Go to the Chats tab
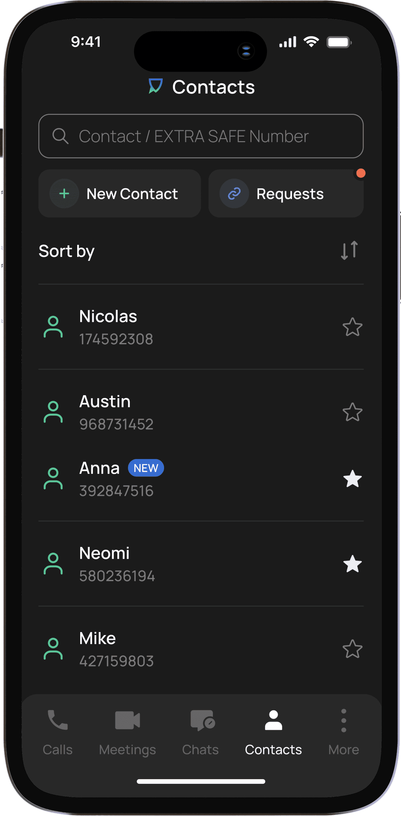The image size is (401, 816). point(200,732)
